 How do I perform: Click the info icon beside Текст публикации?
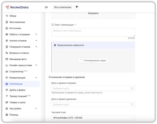click(53, 25)
